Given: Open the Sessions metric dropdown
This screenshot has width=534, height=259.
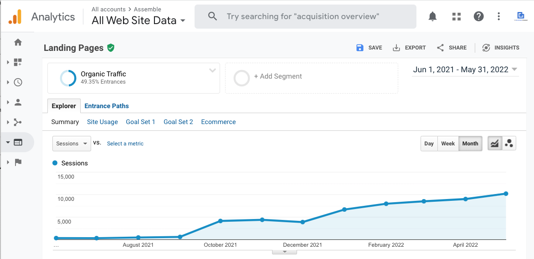Looking at the screenshot, I should click(72, 144).
